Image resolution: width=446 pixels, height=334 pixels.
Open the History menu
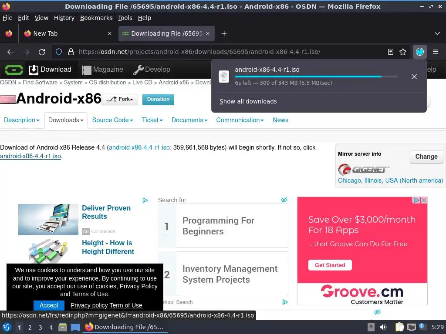tap(64, 18)
